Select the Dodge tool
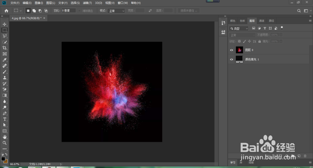Image resolution: width=313 pixels, height=168 pixels. pyautogui.click(x=5, y=107)
